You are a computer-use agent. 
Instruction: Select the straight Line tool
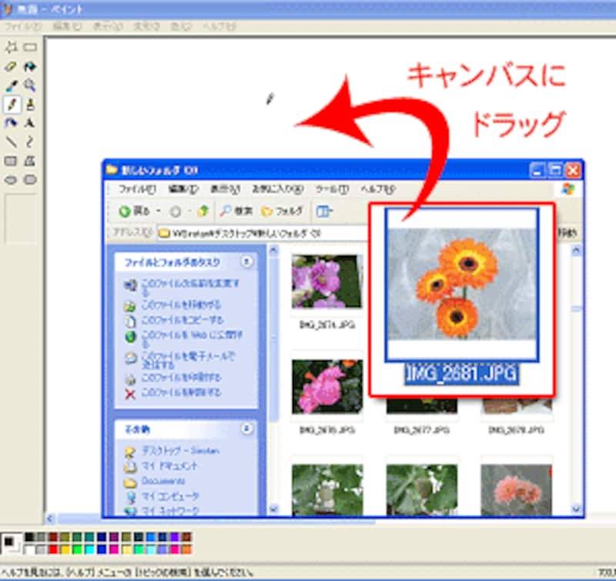point(11,142)
